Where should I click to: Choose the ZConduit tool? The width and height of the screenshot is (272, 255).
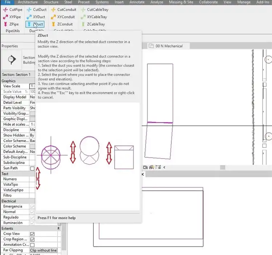click(x=62, y=24)
